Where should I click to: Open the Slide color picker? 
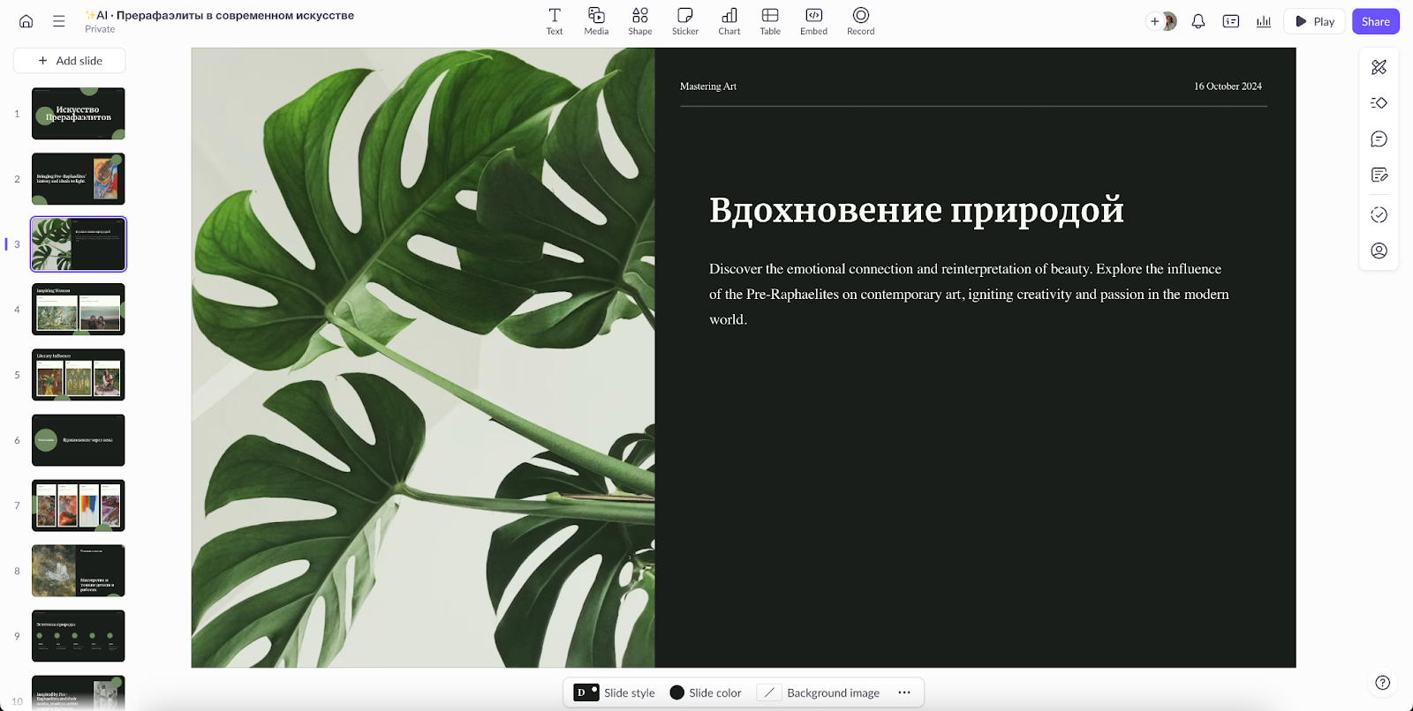click(706, 692)
